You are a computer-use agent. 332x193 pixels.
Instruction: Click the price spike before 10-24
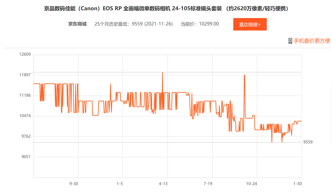244,75
